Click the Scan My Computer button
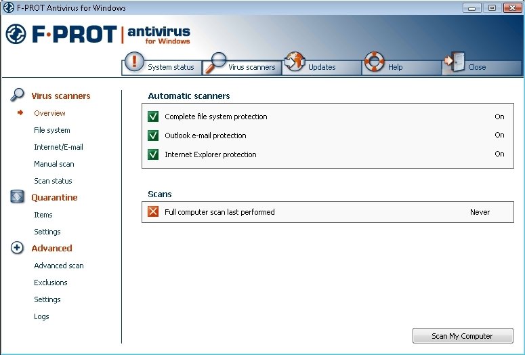 tap(463, 335)
